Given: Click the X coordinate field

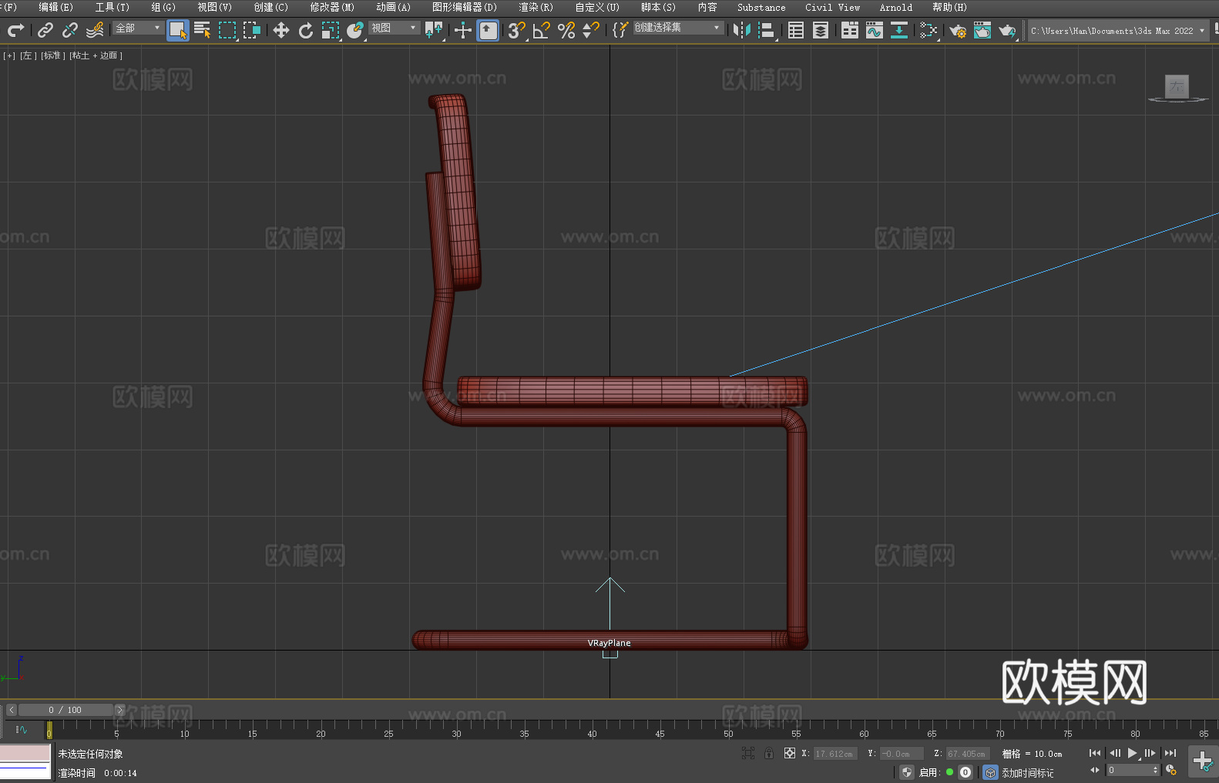Looking at the screenshot, I should (x=835, y=754).
